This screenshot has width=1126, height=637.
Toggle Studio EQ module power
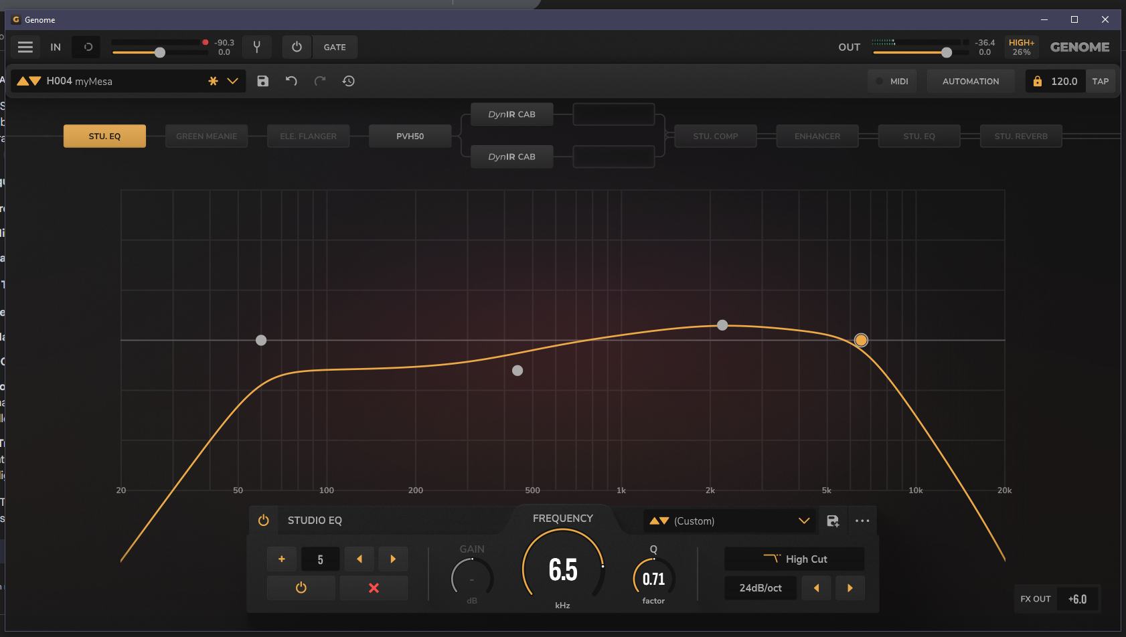point(264,521)
